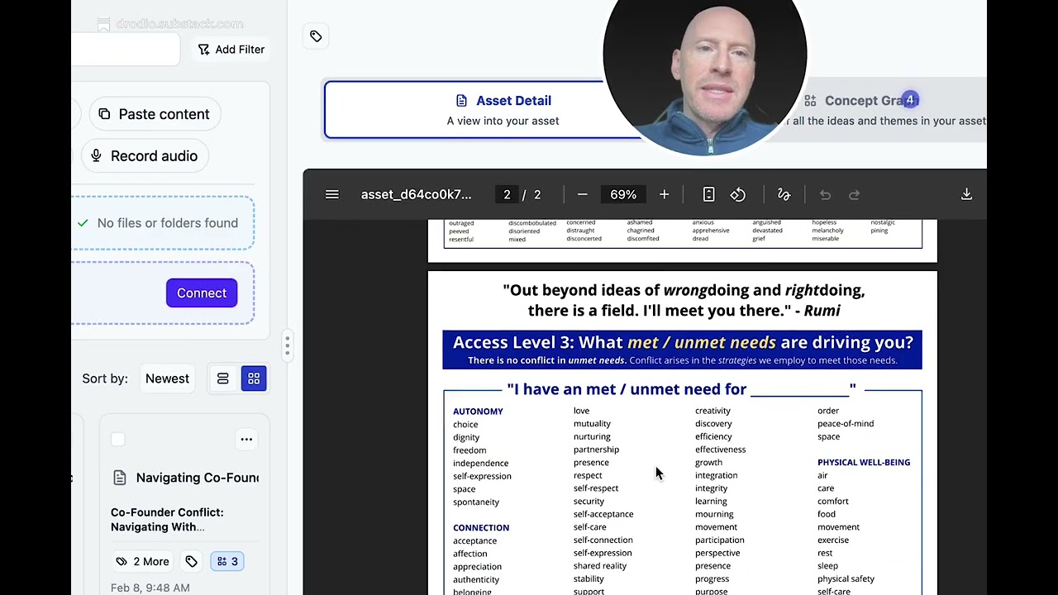The width and height of the screenshot is (1058, 595).
Task: Click the Add Filter button
Action: pos(231,50)
